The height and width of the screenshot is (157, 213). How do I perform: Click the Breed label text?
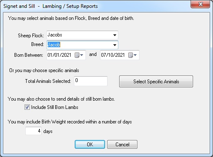pos(37,44)
